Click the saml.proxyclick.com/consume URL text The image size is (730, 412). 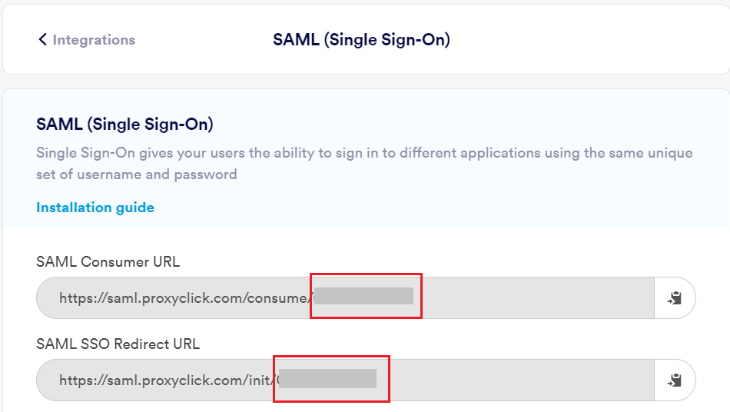[184, 297]
